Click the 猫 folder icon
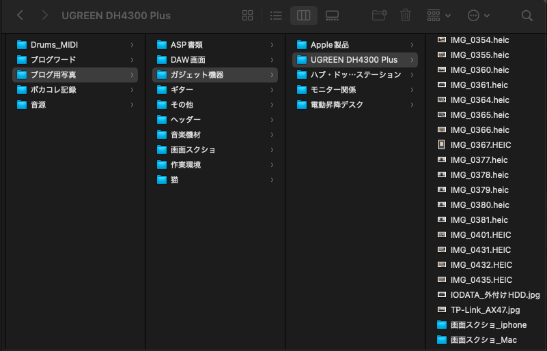Image resolution: width=547 pixels, height=351 pixels. tap(162, 180)
